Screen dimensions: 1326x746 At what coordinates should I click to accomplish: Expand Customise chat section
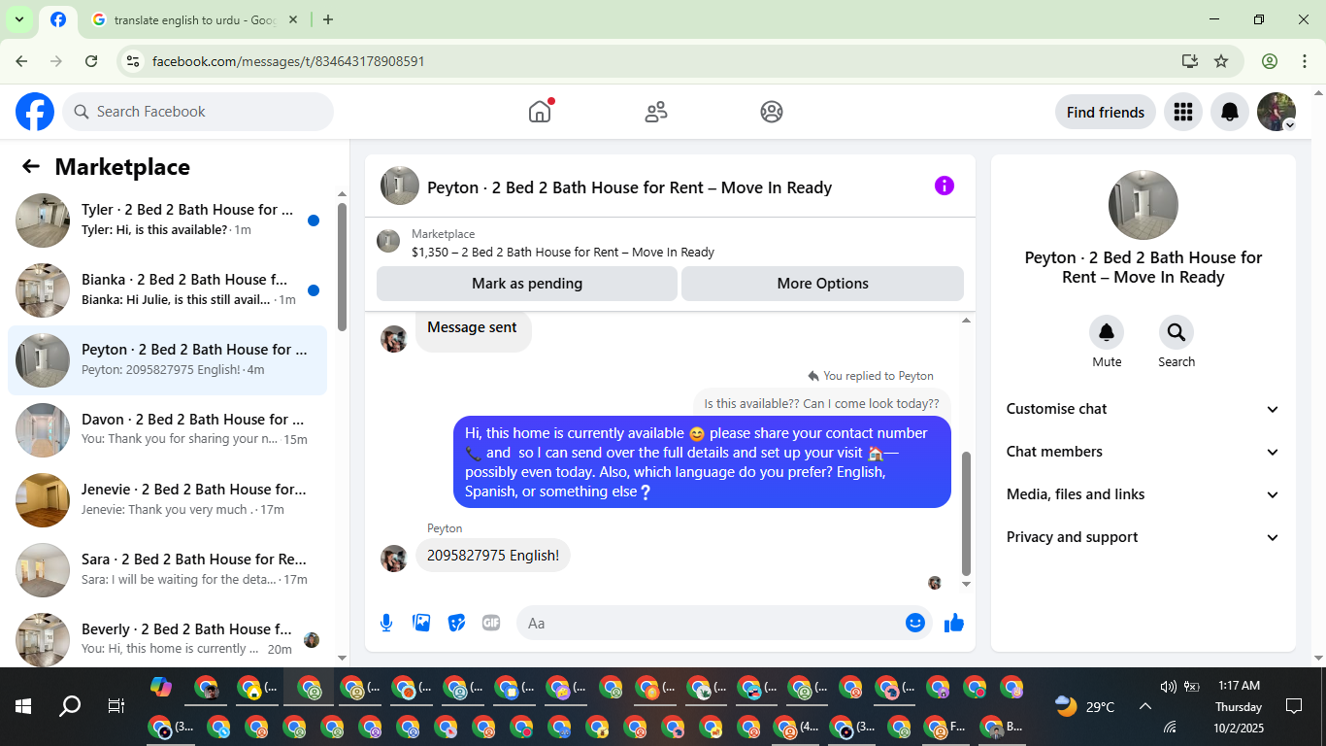(1144, 409)
